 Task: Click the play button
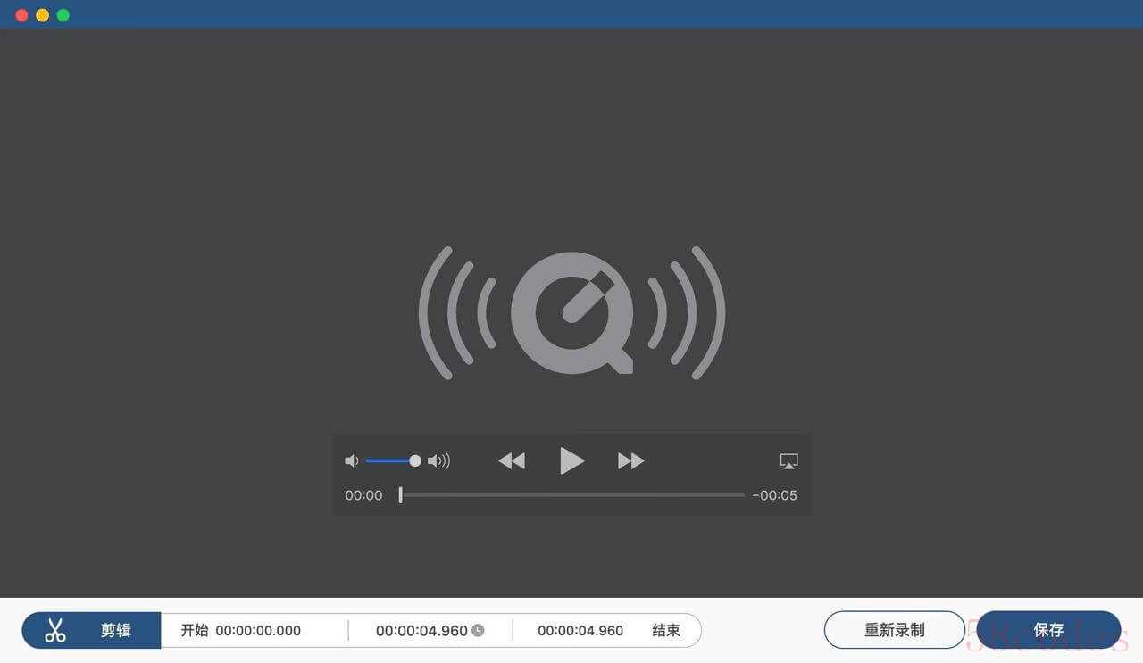tap(571, 460)
